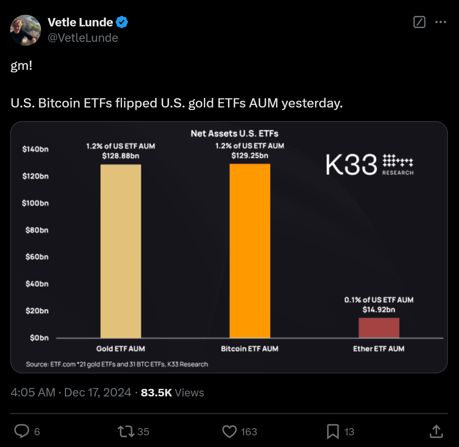Viewport: 459px width, 447px height.
Task: Click the blue verified badge next to Vetle Lunde
Action: coord(121,22)
